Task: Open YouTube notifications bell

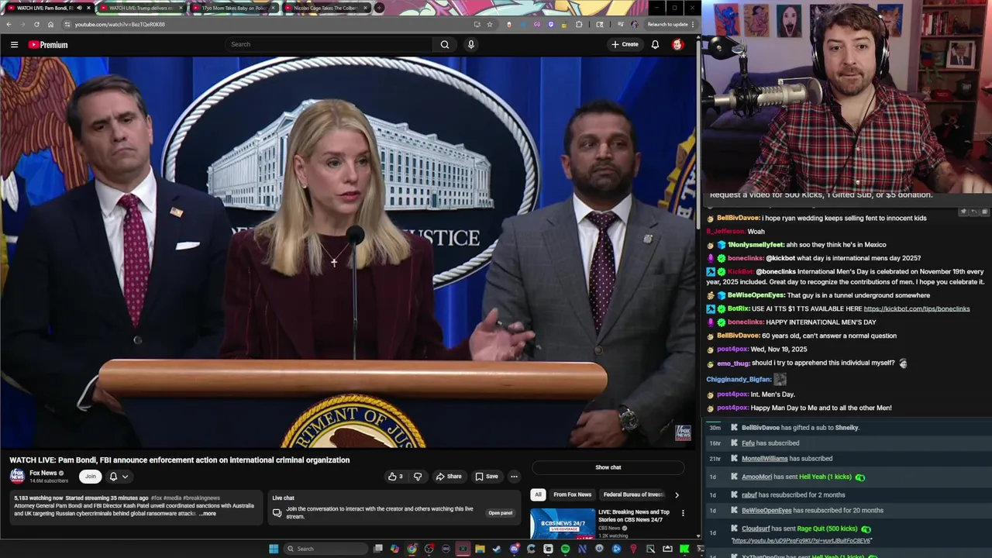Action: tap(655, 44)
